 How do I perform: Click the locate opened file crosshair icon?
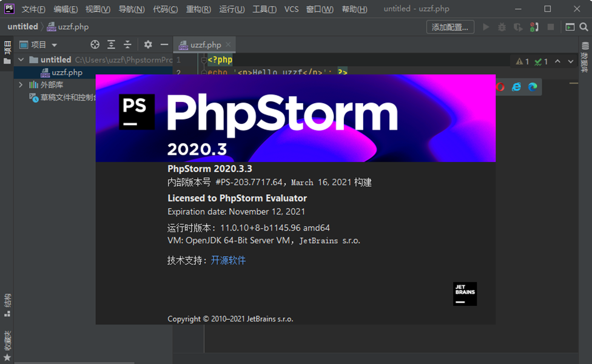click(95, 44)
